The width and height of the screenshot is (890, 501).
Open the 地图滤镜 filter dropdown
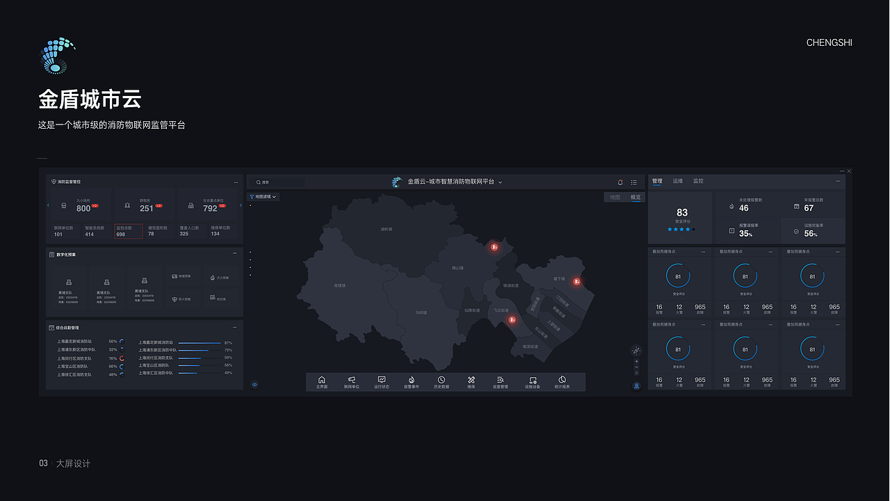tap(264, 197)
